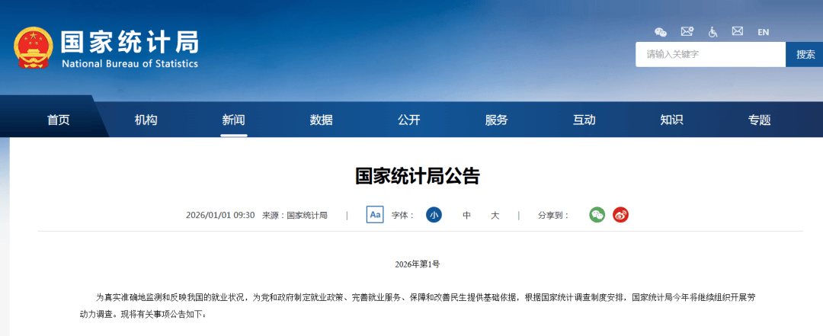Select small font size 小
The height and width of the screenshot is (336, 823).
tap(434, 215)
